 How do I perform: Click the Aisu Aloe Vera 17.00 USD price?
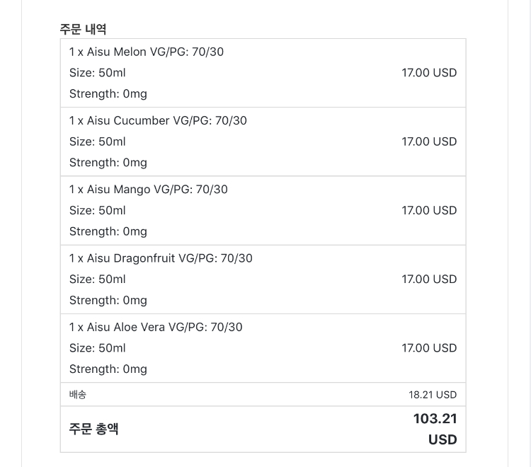(429, 348)
